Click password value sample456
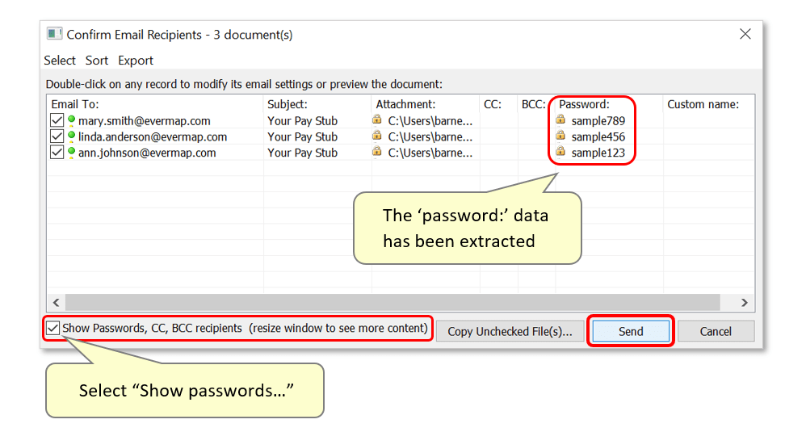The height and width of the screenshot is (432, 806). [598, 136]
